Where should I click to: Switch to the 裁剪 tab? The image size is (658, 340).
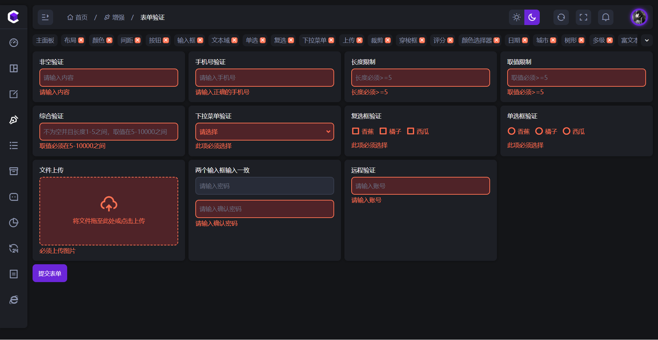[377, 40]
